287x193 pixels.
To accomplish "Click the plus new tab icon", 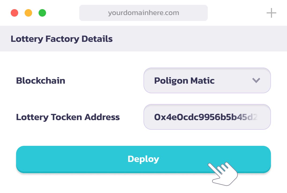I will 271,13.
